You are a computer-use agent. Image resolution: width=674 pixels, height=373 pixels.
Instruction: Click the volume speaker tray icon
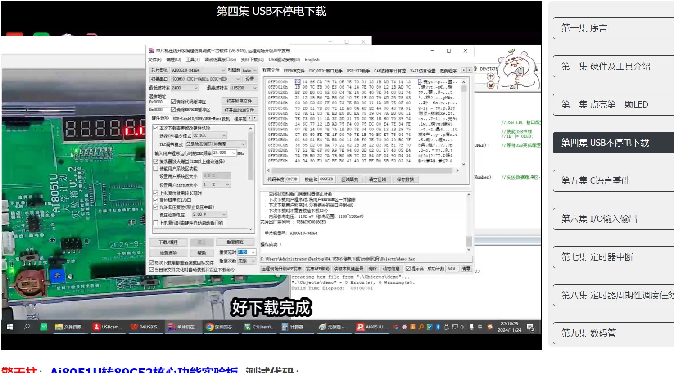click(462, 327)
